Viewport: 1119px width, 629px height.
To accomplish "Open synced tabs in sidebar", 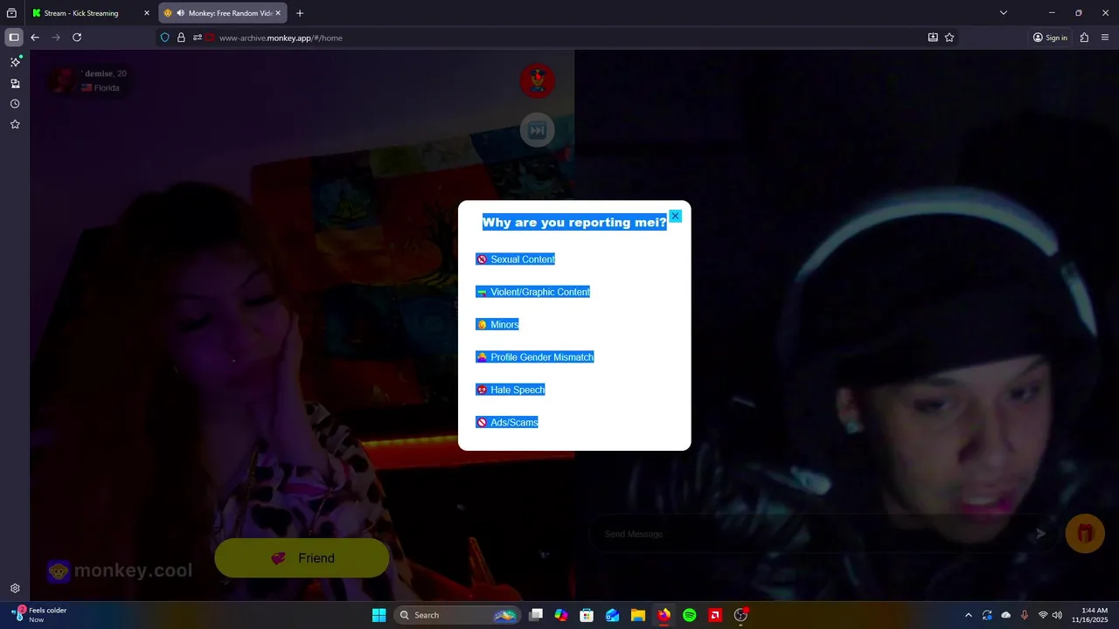I will click(x=15, y=84).
